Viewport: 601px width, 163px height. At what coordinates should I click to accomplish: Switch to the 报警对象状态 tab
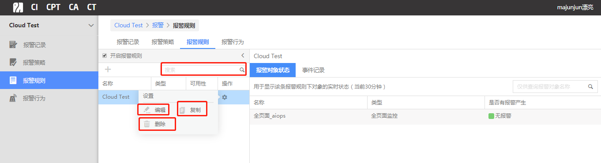273,70
